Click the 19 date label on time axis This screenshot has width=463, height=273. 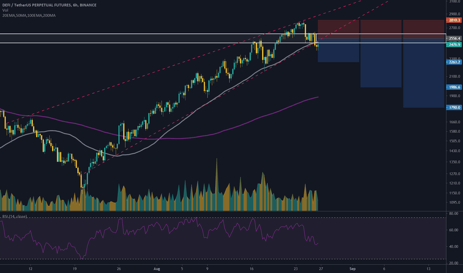tap(75, 269)
